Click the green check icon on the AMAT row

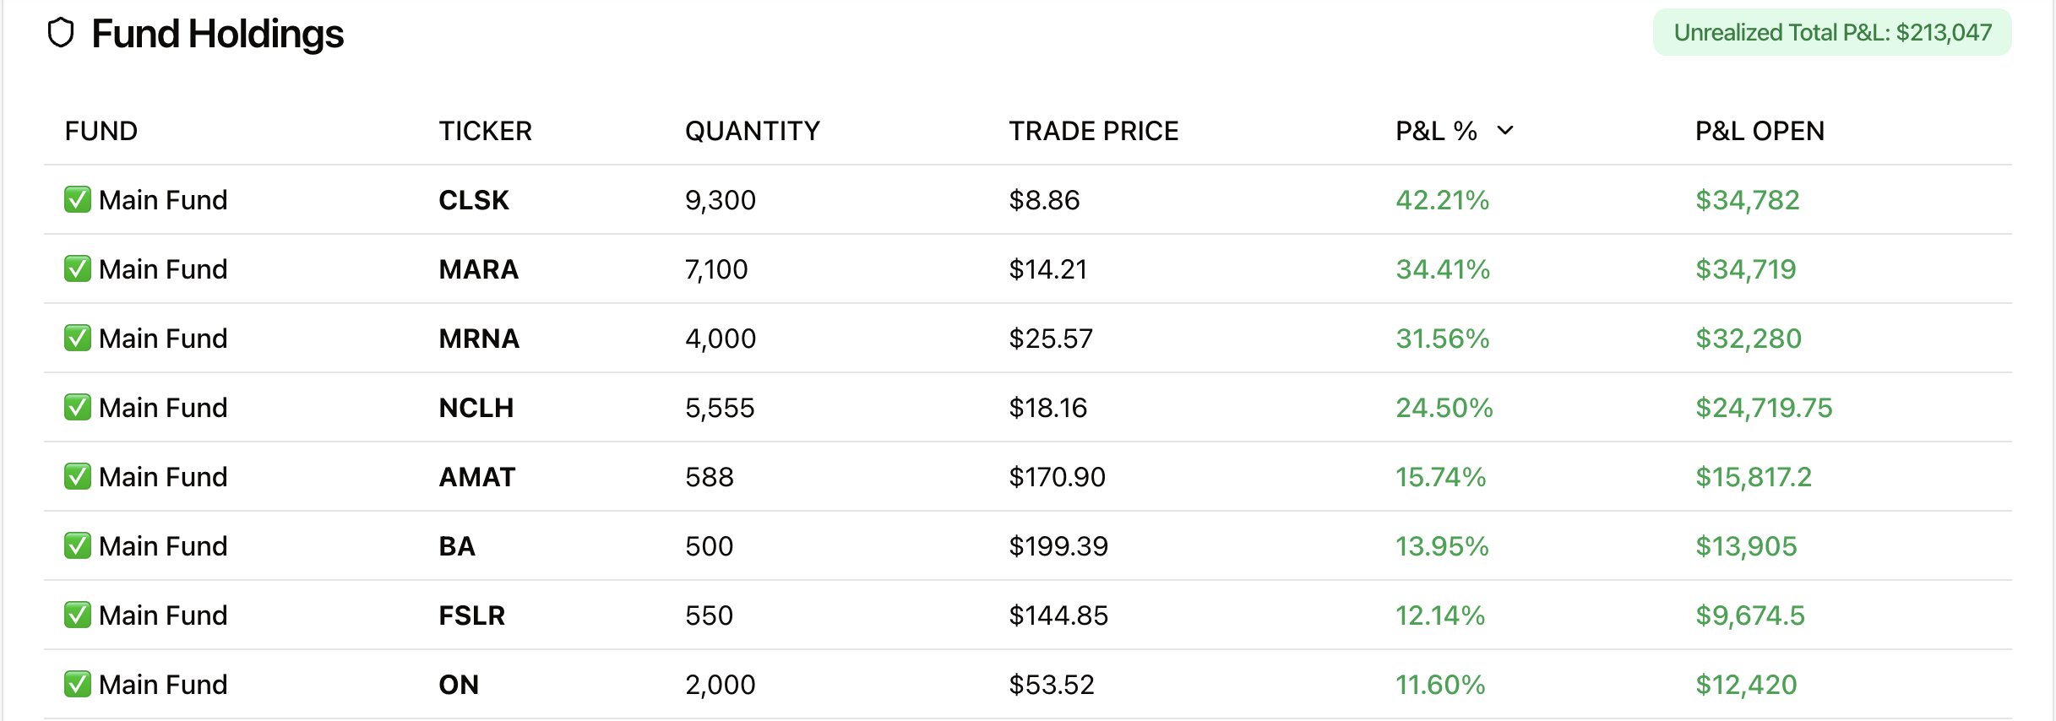tap(78, 477)
